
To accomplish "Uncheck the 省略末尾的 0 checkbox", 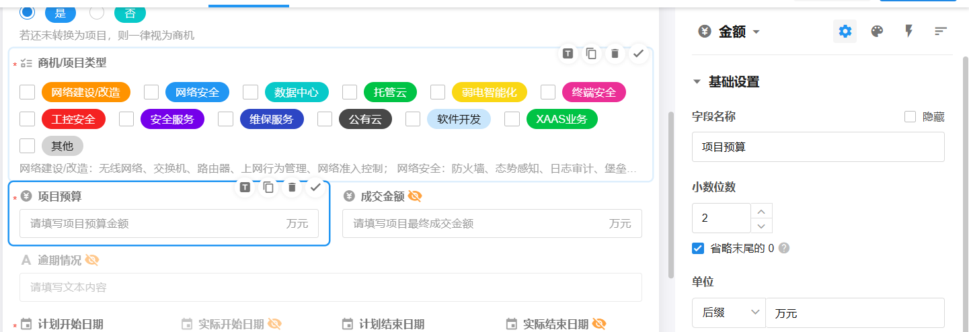I will pos(698,249).
